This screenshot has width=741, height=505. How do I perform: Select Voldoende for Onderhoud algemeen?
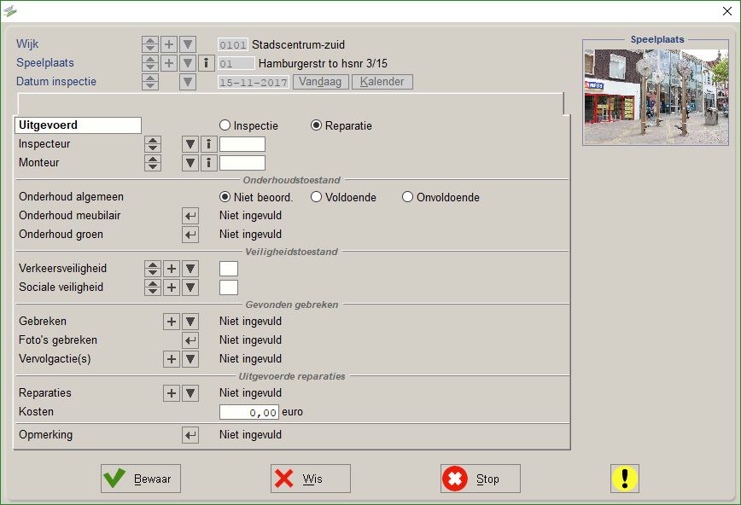click(x=316, y=197)
